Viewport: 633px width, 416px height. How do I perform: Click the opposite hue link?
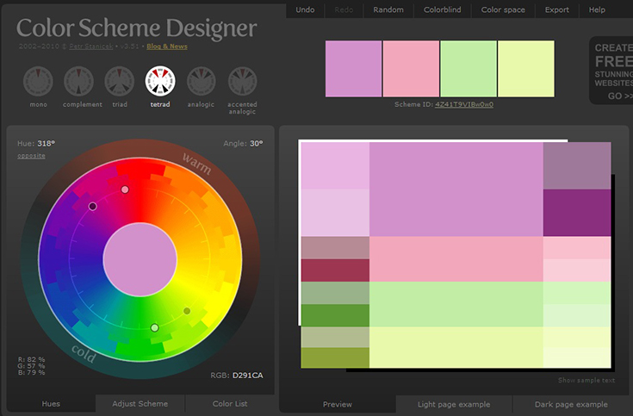click(31, 155)
